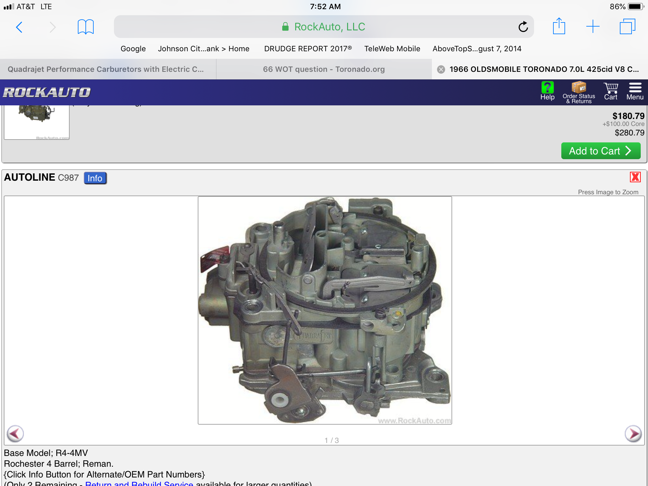The height and width of the screenshot is (486, 648).
Task: Show previous carburetor image
Action: pyautogui.click(x=15, y=433)
